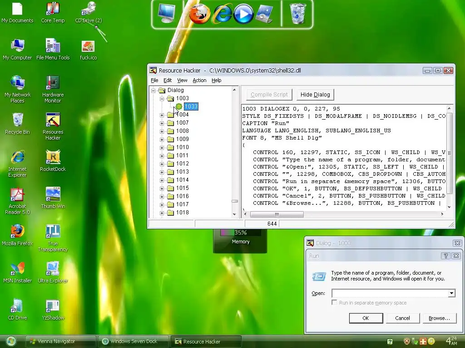Open My Network Places

click(x=18, y=89)
